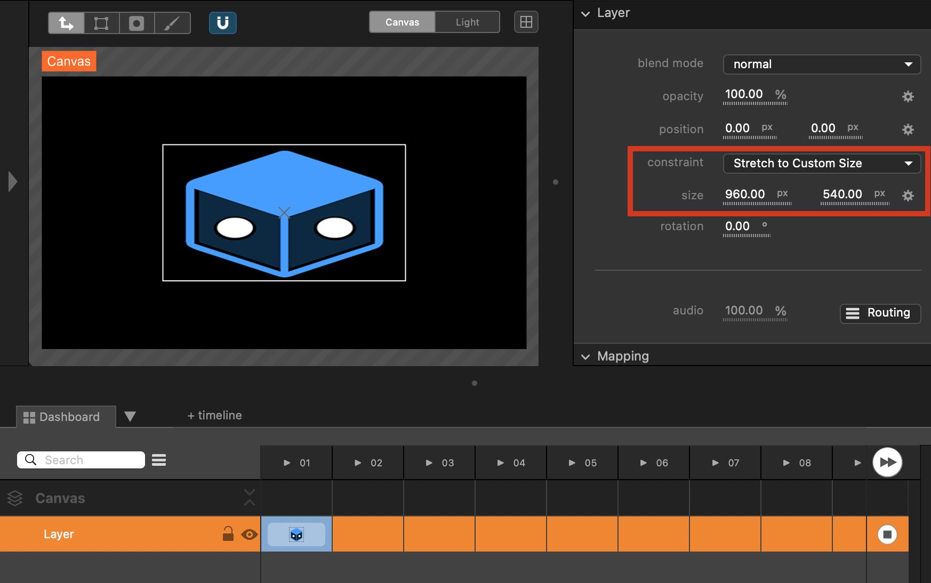Hide the Layer using eye icon
Image resolution: width=931 pixels, height=583 pixels.
(x=249, y=534)
